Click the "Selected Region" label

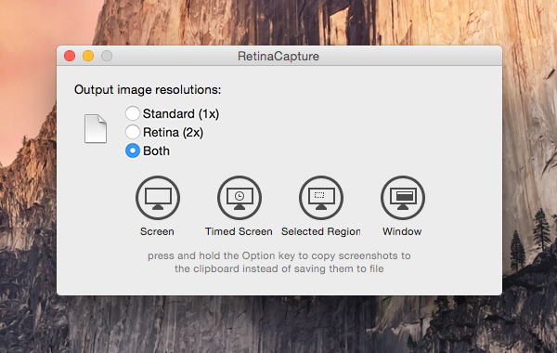click(x=321, y=231)
